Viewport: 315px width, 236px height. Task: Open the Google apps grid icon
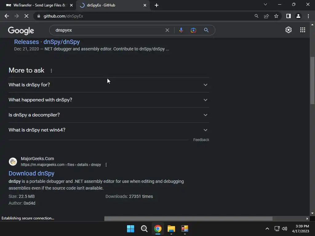click(x=303, y=30)
